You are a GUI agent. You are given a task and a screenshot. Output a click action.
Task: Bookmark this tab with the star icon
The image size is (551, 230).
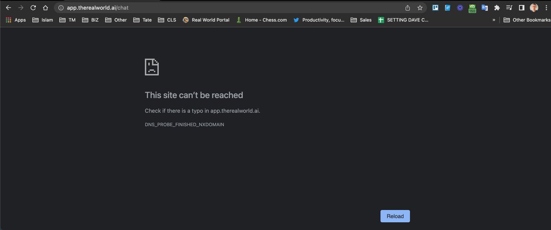tap(420, 8)
